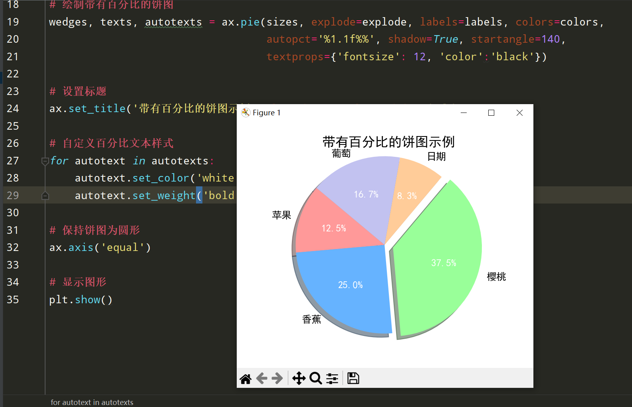
Task: Go back to the previous view arrow
Action: pyautogui.click(x=262, y=378)
